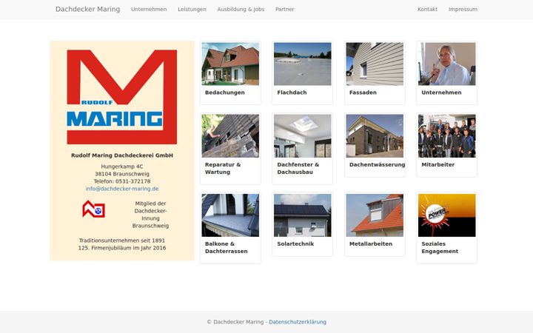Screen dimensions: 533x333
Task: Click the Fassaden card title
Action: (x=363, y=92)
